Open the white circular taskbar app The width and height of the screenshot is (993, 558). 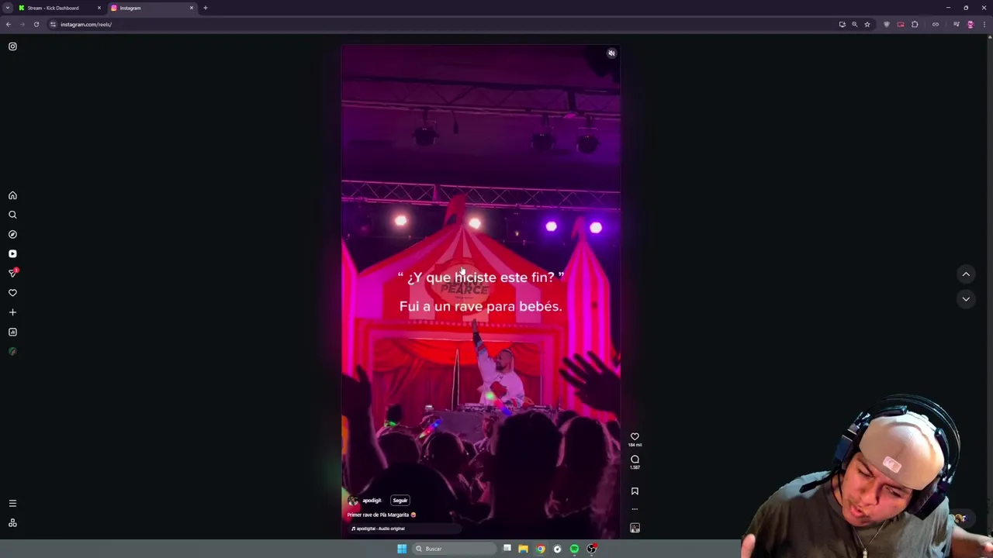click(557, 549)
